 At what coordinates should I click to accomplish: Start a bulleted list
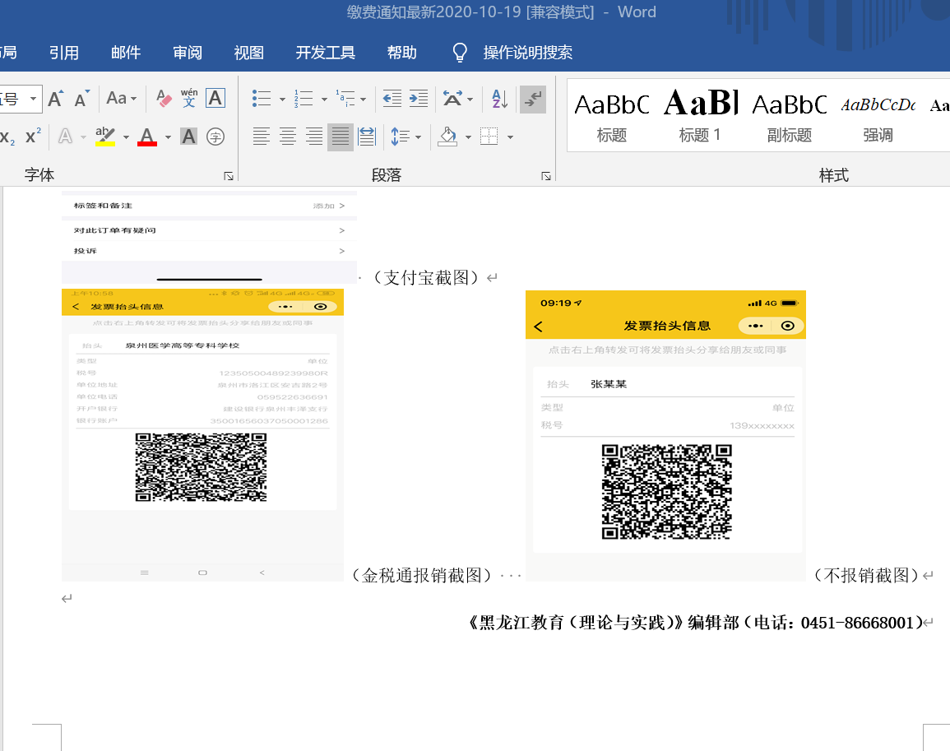262,98
